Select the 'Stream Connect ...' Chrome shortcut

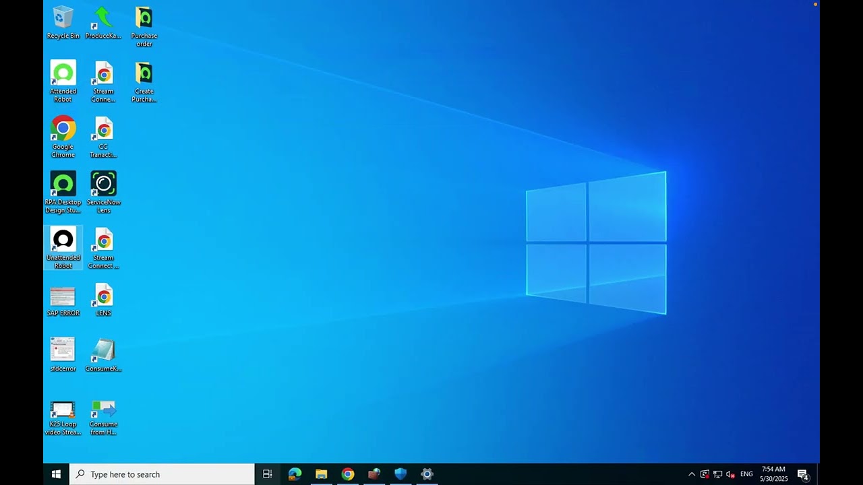click(103, 248)
